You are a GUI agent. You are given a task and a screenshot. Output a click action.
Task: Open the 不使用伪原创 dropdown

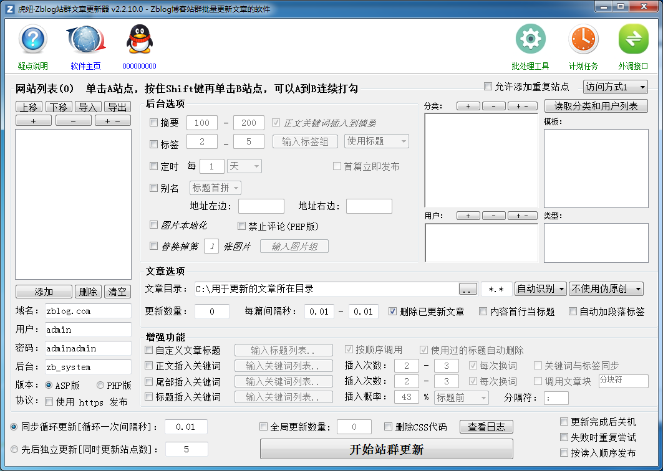point(606,289)
